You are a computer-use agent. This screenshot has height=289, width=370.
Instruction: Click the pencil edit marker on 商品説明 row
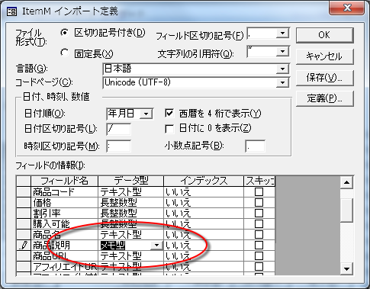tap(24, 246)
